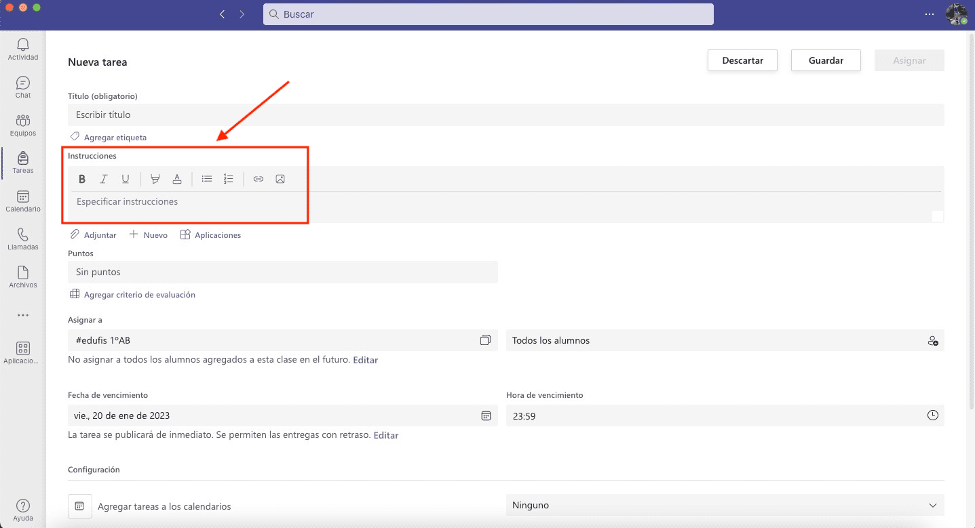975x528 pixels.
Task: Insert a hyperlink in instructions
Action: pos(259,179)
